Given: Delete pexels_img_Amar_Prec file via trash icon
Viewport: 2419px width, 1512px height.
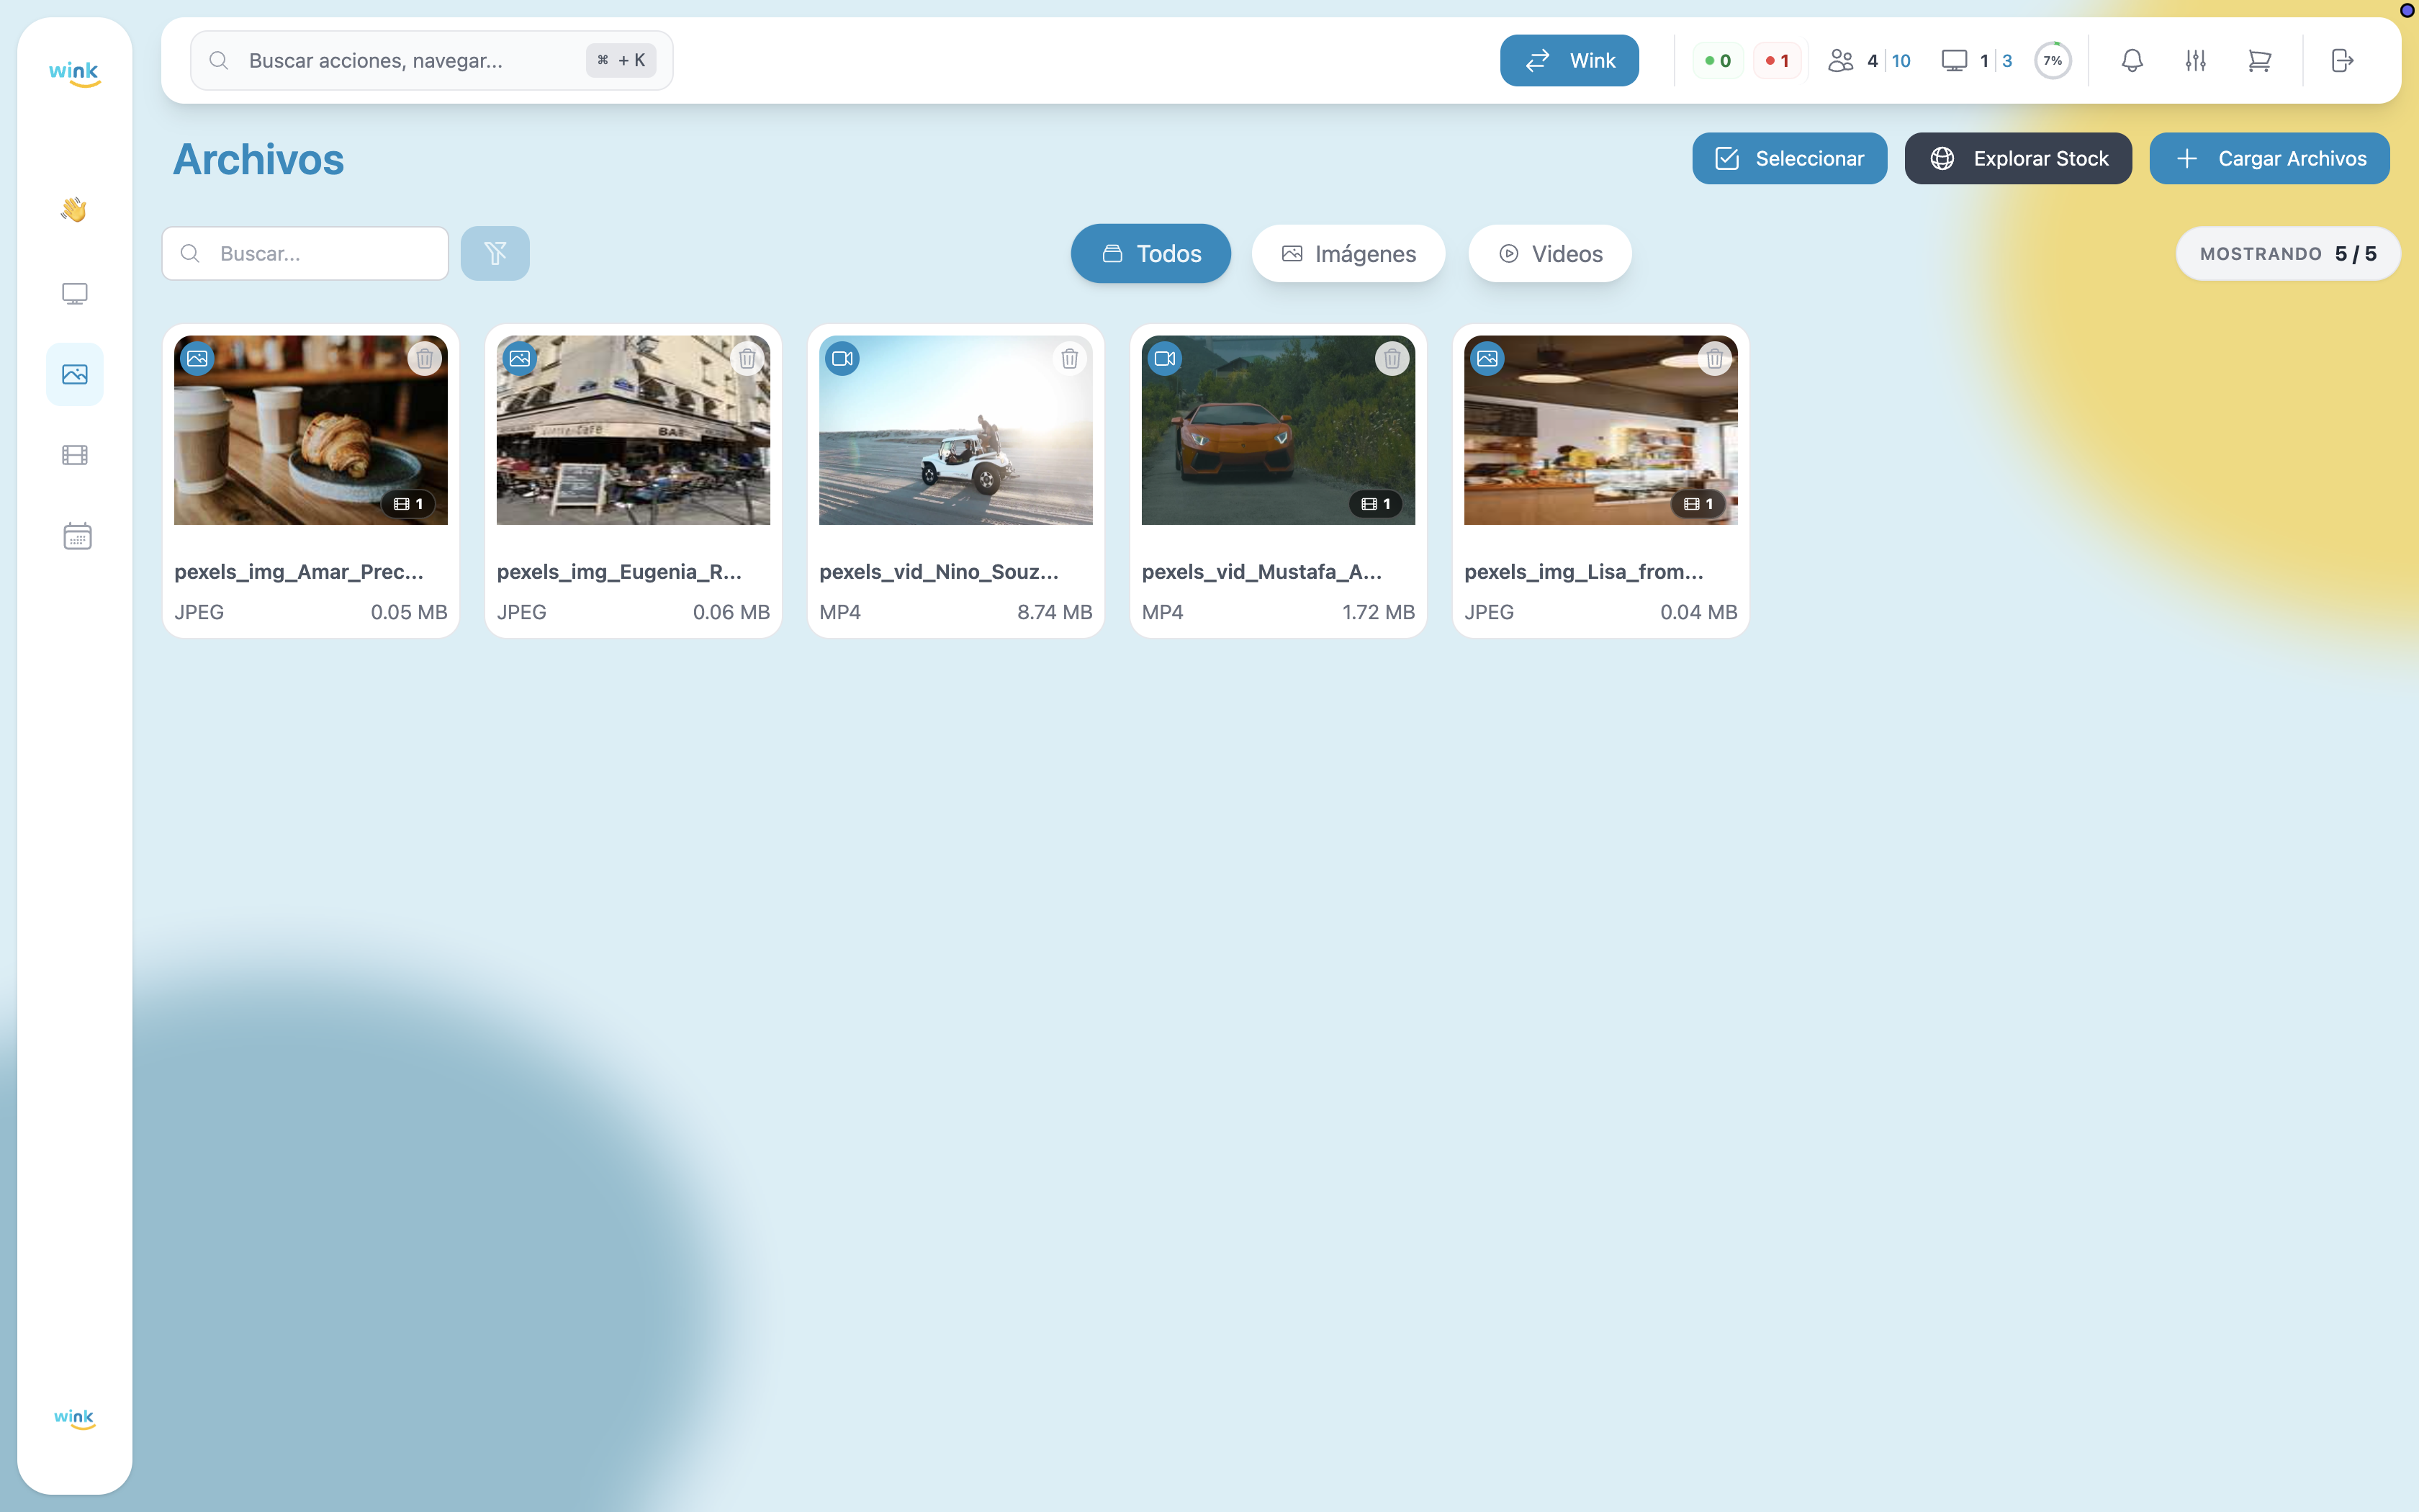Looking at the screenshot, I should (425, 358).
